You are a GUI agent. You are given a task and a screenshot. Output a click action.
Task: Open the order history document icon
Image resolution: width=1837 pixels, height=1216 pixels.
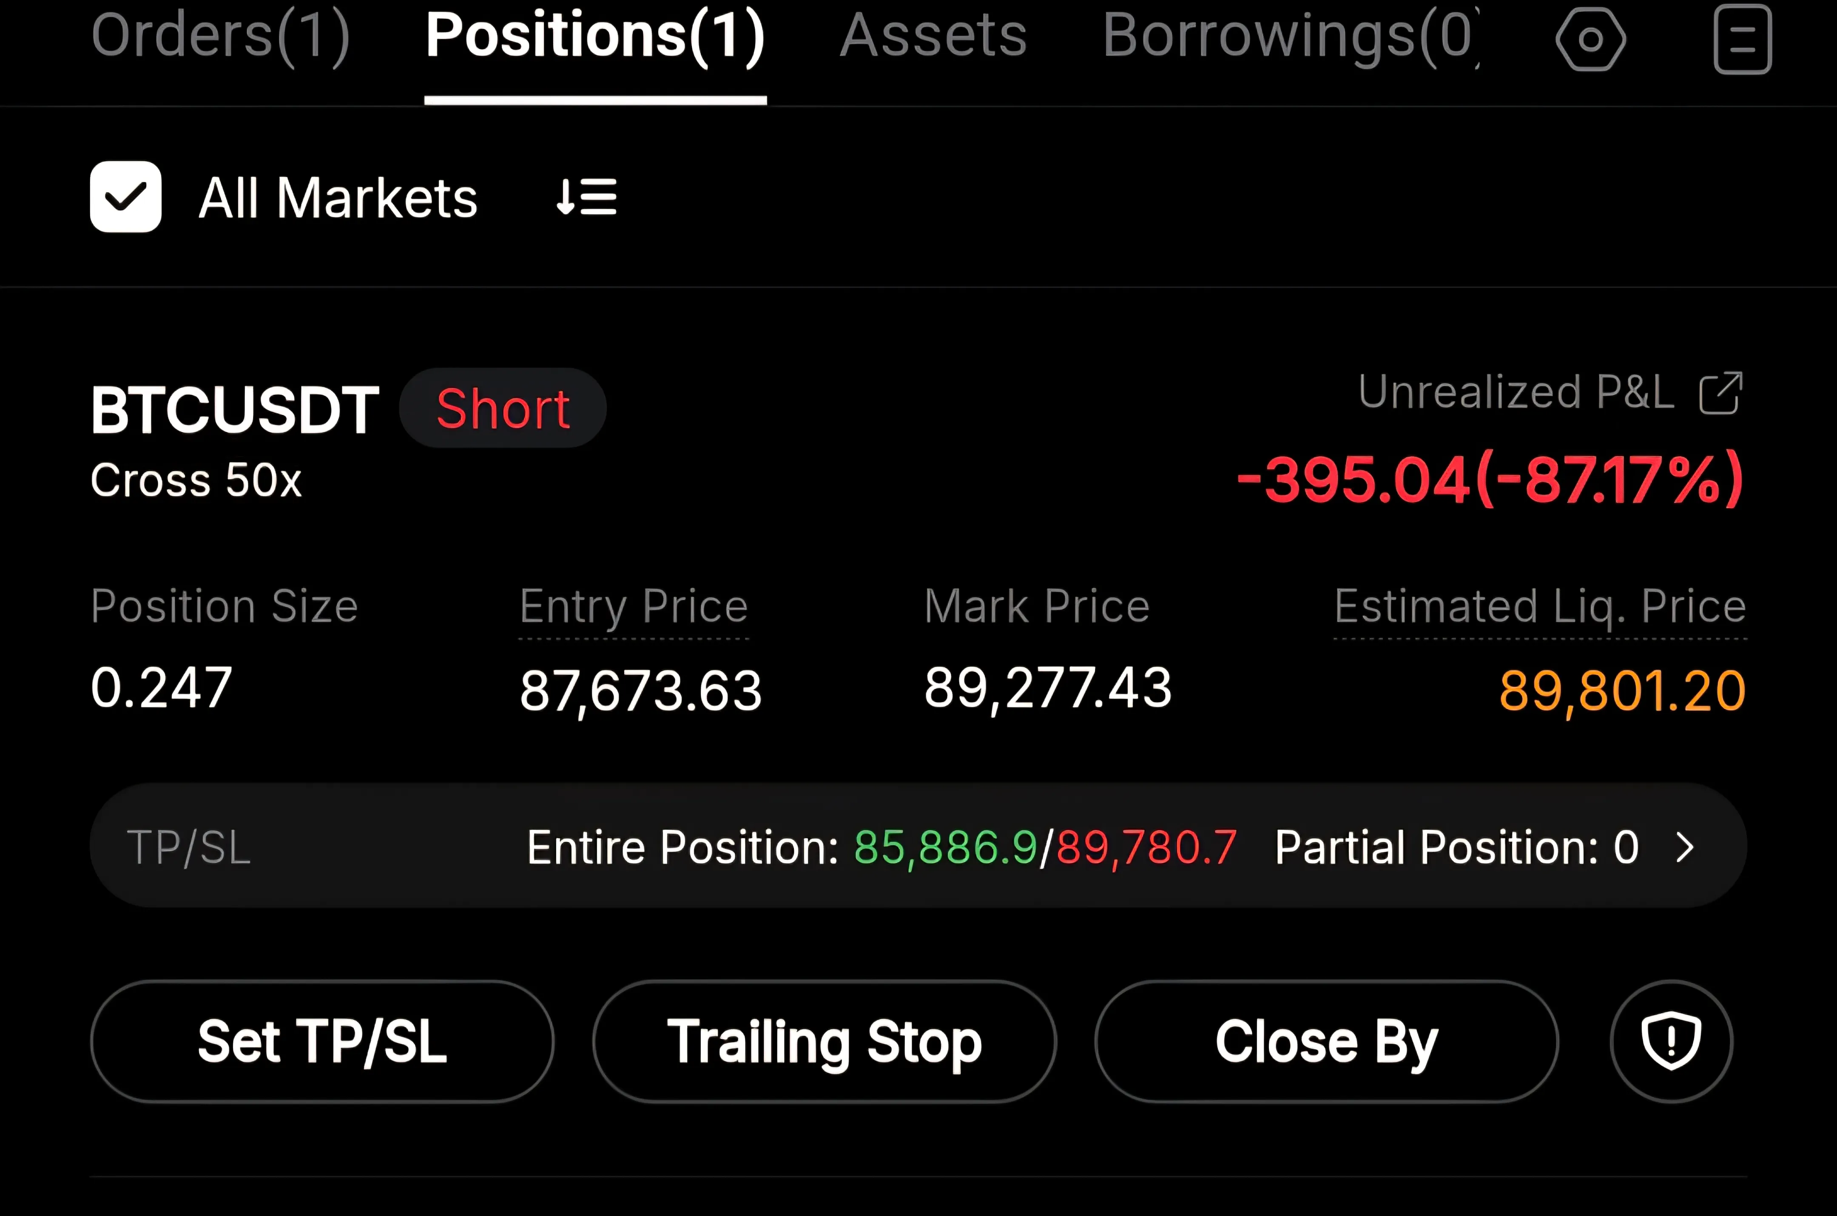pyautogui.click(x=1742, y=39)
